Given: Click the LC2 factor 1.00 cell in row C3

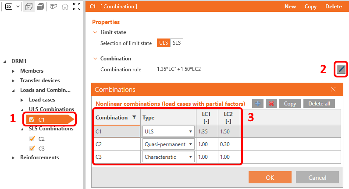Looking at the screenshot, I should 229,157.
